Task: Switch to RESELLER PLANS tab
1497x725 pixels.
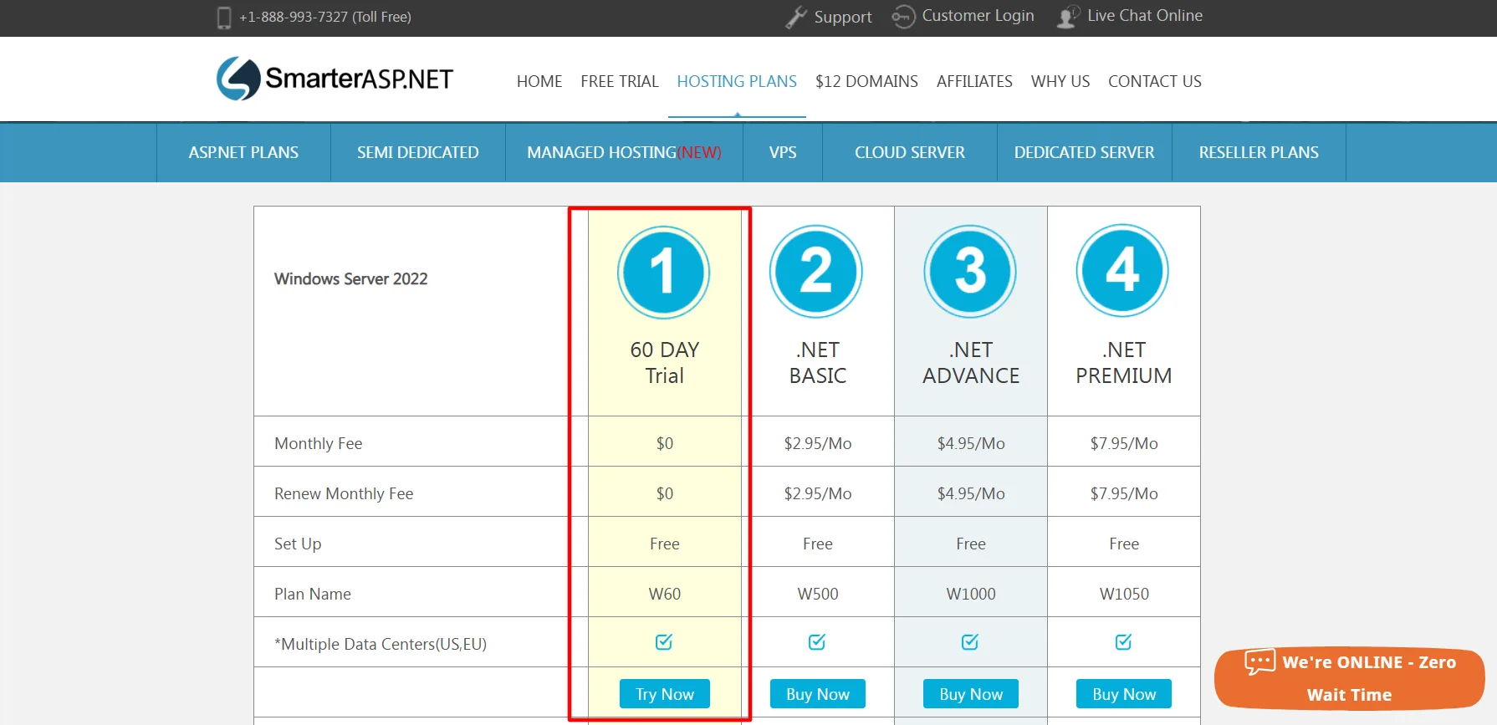Action: coord(1259,152)
